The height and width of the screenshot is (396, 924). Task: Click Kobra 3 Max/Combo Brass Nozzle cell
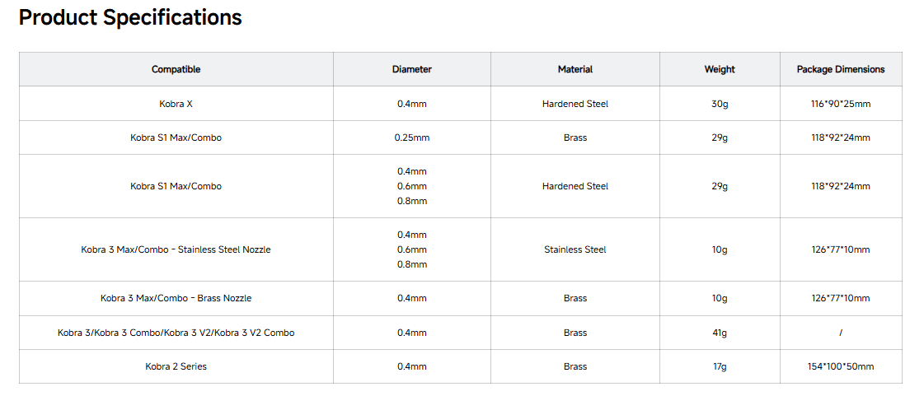[x=176, y=298]
